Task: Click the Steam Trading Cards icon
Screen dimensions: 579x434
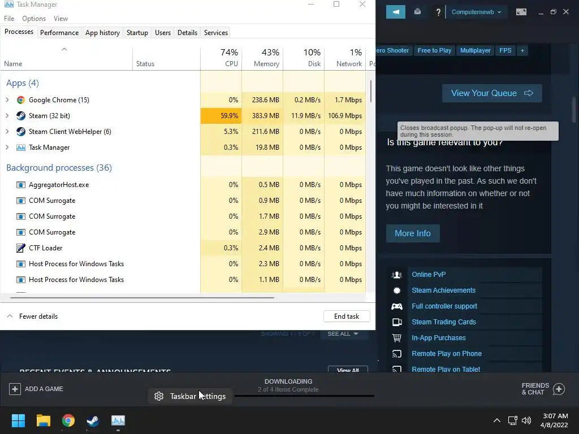Action: pyautogui.click(x=397, y=322)
